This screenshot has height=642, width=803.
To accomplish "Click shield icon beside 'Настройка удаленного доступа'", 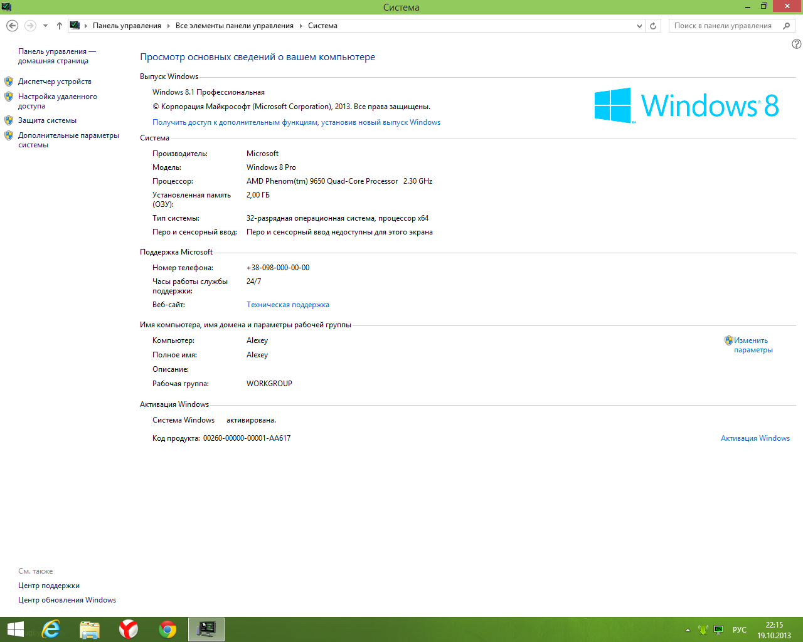I will click(x=9, y=97).
